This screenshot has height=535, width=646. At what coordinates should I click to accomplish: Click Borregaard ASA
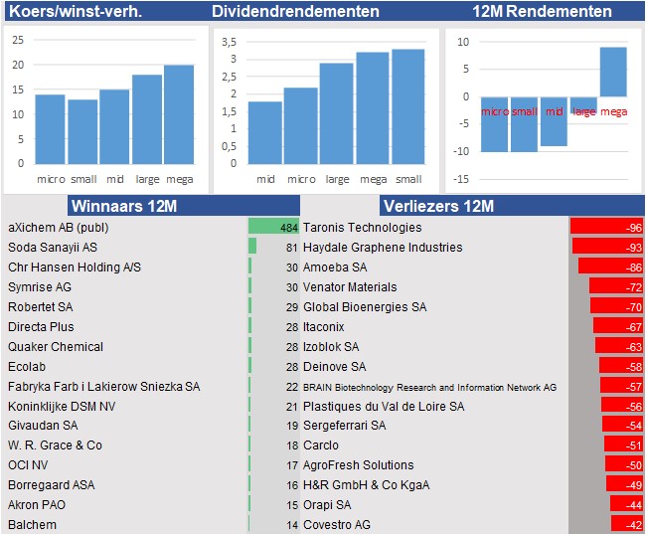[x=51, y=484]
